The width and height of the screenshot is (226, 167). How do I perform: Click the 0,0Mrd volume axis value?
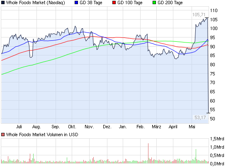point(217,164)
